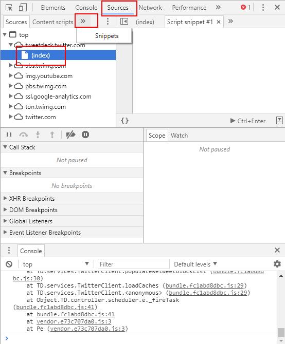Image resolution: width=285 pixels, height=344 pixels.
Task: Open the Default levels dropdown
Action: [x=195, y=264]
